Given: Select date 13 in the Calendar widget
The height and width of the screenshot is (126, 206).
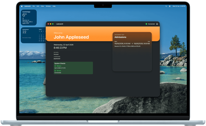Looking at the screenshot, I should (42, 37).
